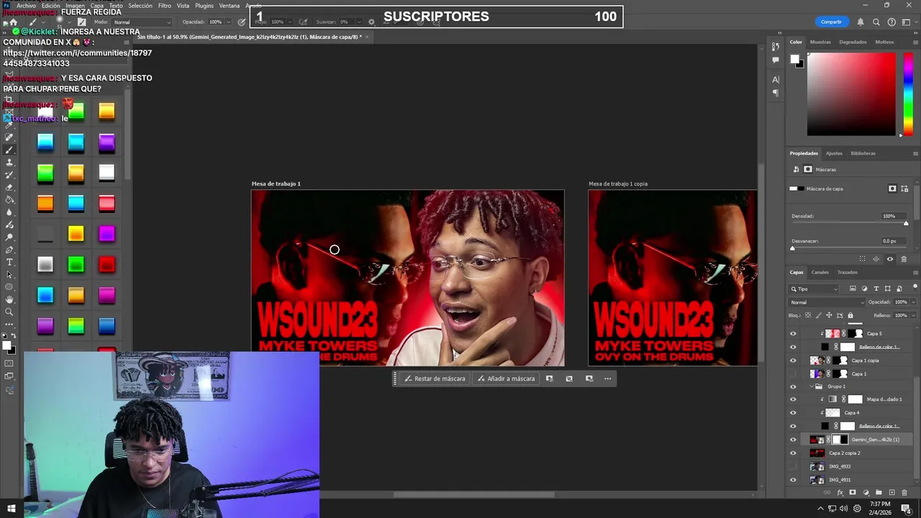This screenshot has height=518, width=921.
Task: Open the brush Modo Normal dropdown
Action: [142, 22]
